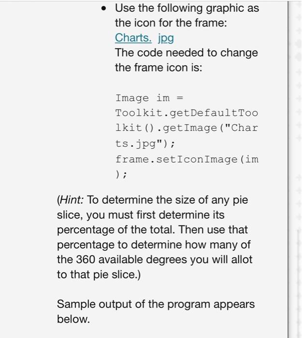This screenshot has width=302, height=338.
Task: Click the 'Toolkit.getDefaultToo' code line
Action: tap(187, 113)
